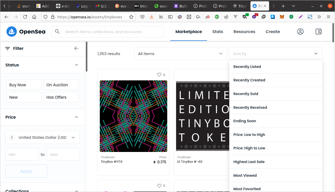Collapse the Status section
This screenshot has height=192, width=335.
pos(77,65)
